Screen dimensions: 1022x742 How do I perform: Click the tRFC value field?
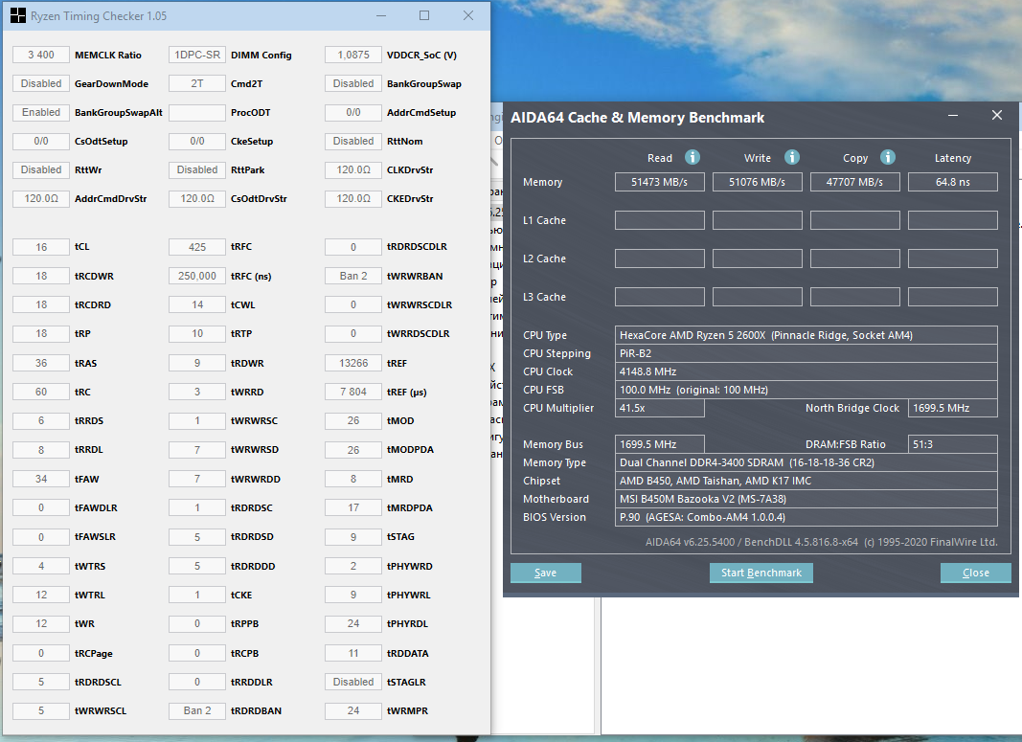(197, 247)
